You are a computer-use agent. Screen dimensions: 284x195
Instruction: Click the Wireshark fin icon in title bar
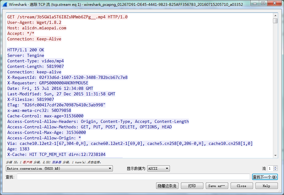5,4
